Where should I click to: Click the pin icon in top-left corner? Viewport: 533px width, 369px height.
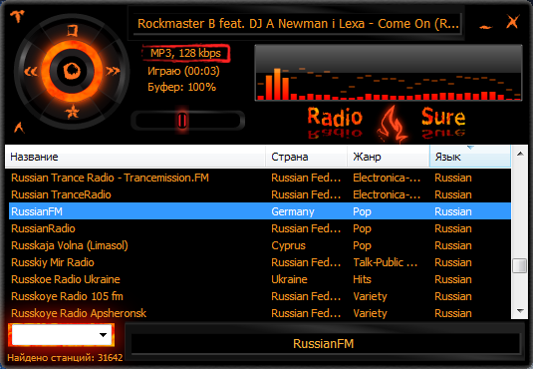(17, 15)
